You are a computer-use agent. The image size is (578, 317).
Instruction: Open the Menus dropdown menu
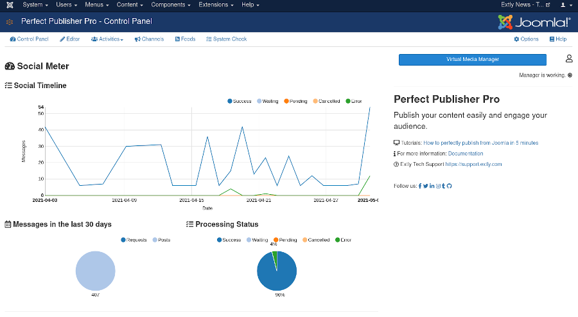[x=97, y=5]
